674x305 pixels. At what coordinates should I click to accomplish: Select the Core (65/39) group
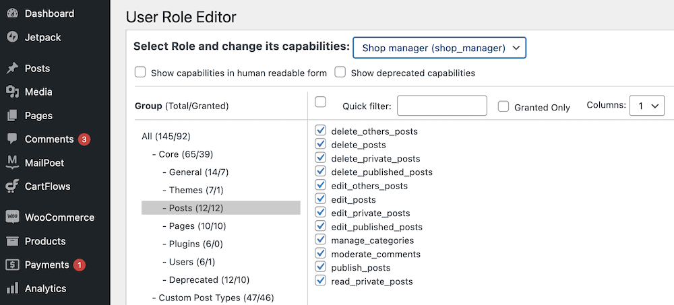click(183, 154)
